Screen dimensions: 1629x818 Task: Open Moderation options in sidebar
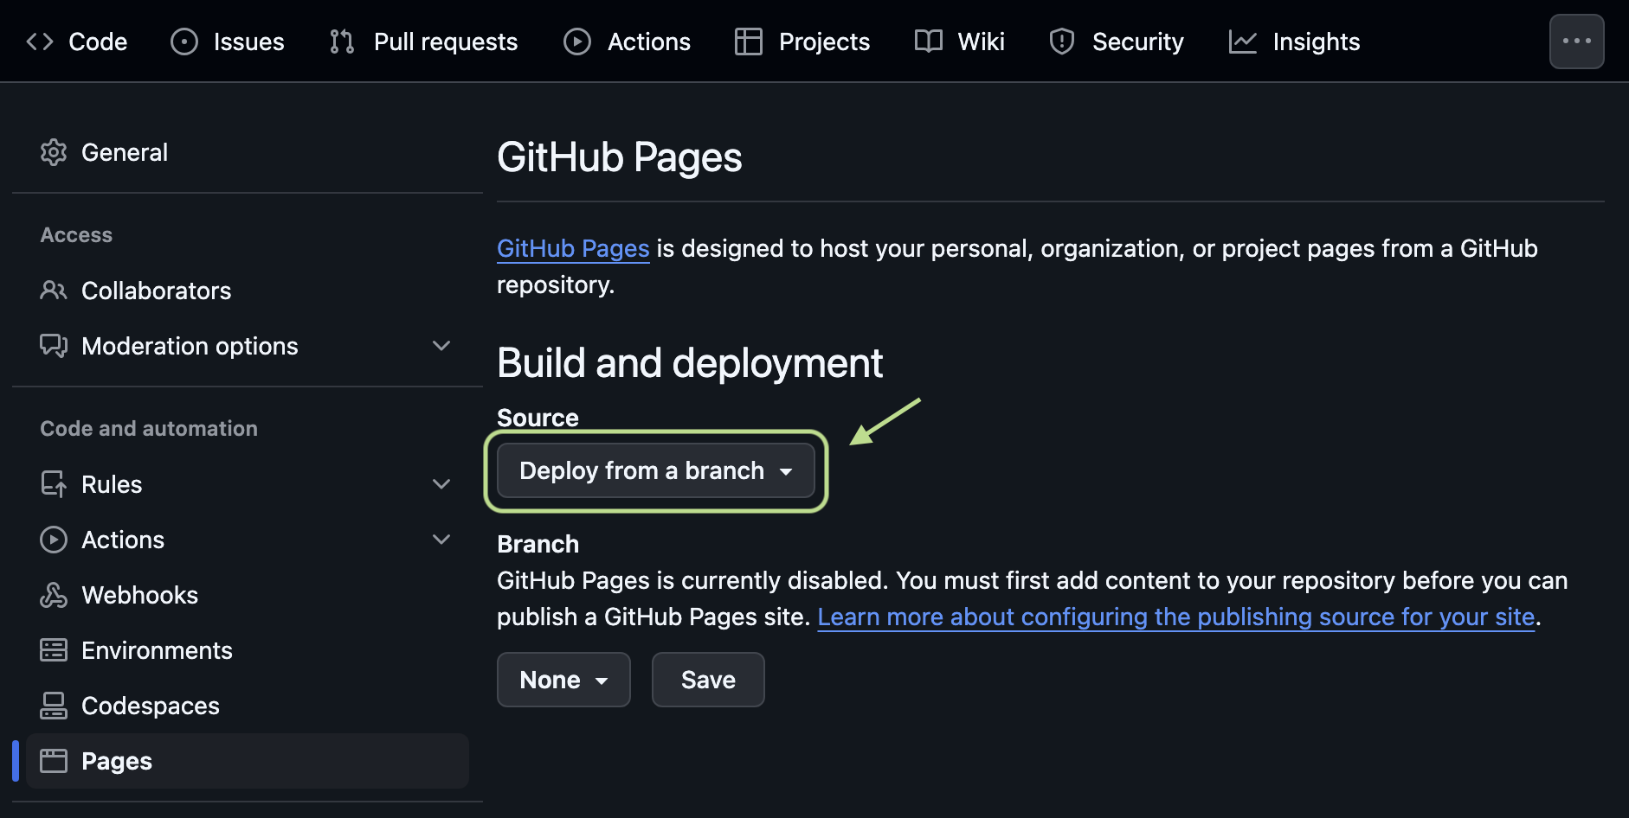pos(248,346)
